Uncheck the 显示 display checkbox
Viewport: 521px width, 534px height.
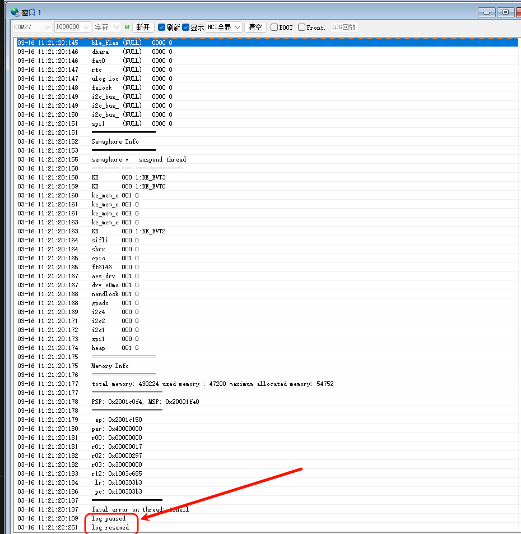185,27
